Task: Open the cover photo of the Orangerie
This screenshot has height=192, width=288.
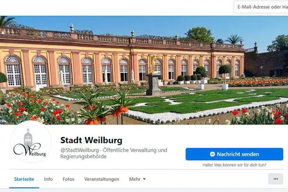Action: coord(144,70)
